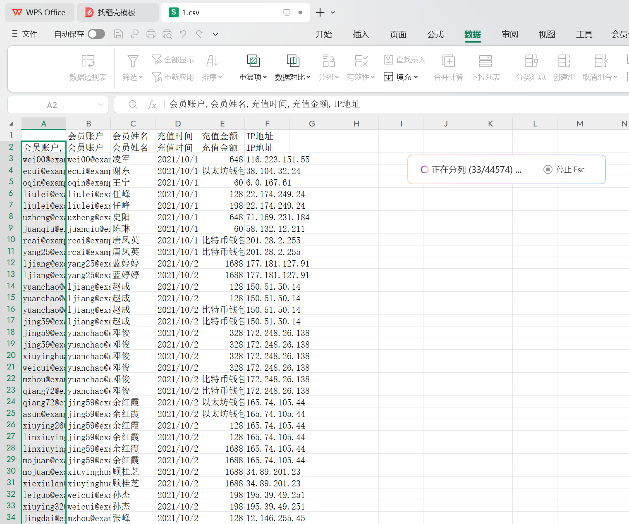
Task: Toggle the 自动保存 autosave switch
Action: 96,34
